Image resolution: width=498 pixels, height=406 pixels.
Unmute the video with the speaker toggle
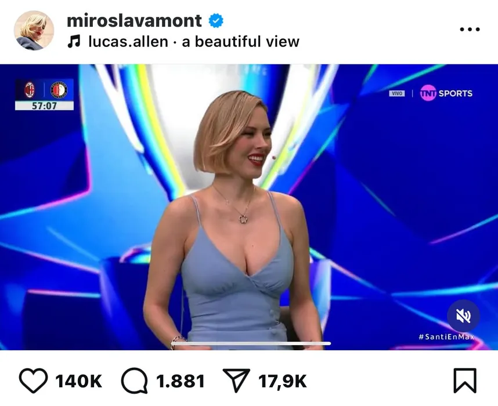(x=463, y=316)
